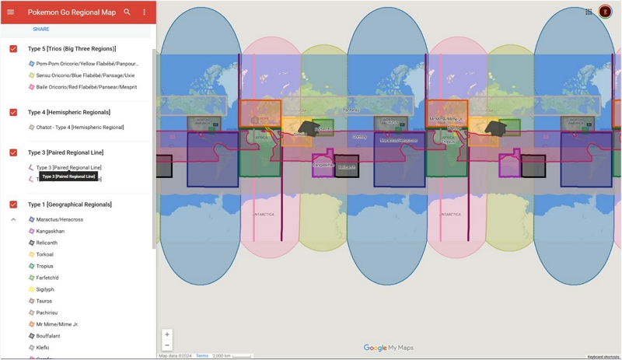Click the sidebar vertical scrollbar
This screenshot has height=360, width=622.
point(154,149)
